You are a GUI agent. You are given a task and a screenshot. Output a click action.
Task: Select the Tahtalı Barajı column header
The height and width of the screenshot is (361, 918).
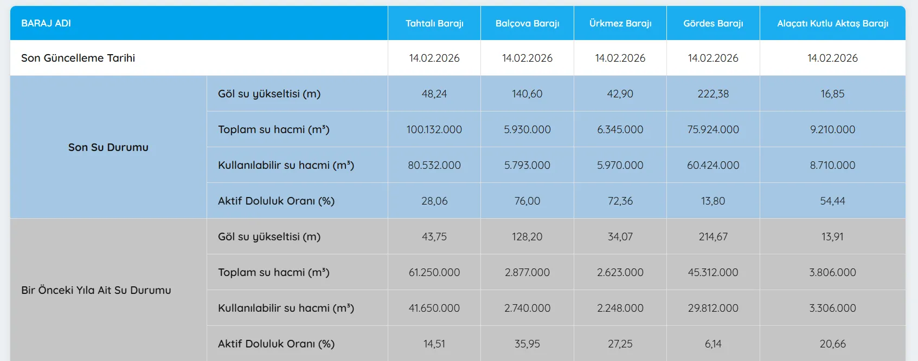pyautogui.click(x=434, y=23)
